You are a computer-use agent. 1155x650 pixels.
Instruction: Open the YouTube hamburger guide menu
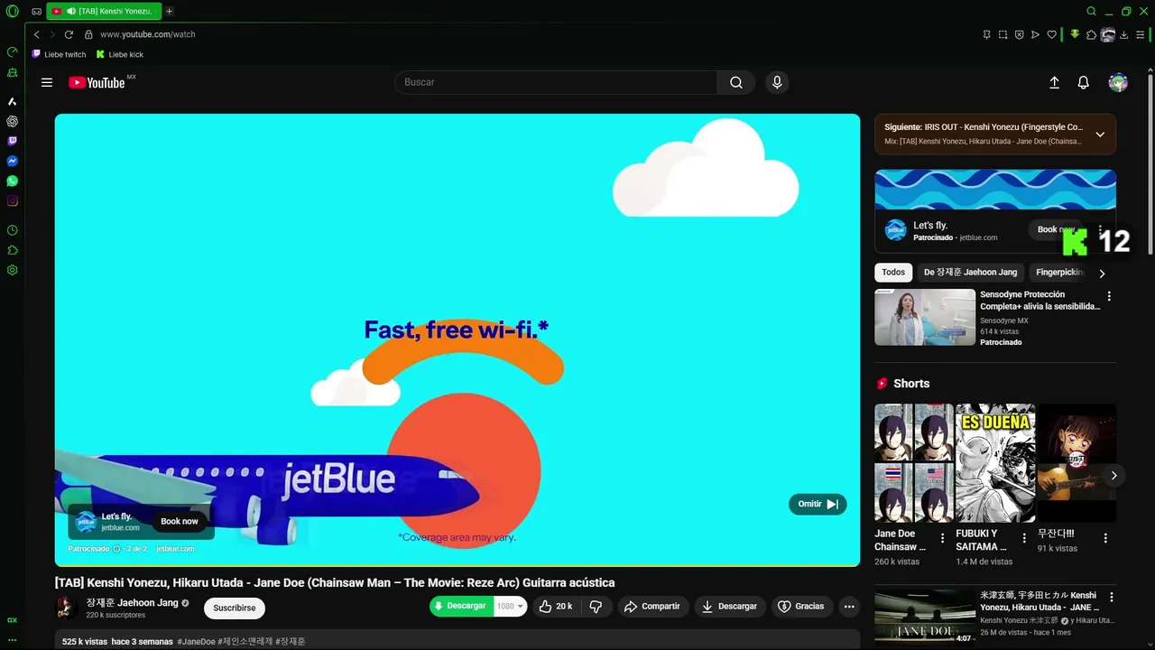click(47, 82)
